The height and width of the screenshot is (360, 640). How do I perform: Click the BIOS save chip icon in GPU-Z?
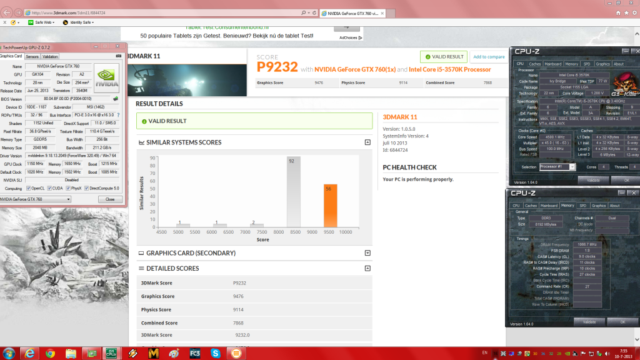pos(116,99)
